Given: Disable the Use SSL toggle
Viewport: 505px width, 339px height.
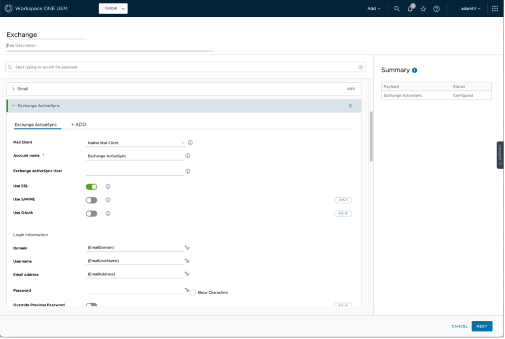Looking at the screenshot, I should coord(91,186).
